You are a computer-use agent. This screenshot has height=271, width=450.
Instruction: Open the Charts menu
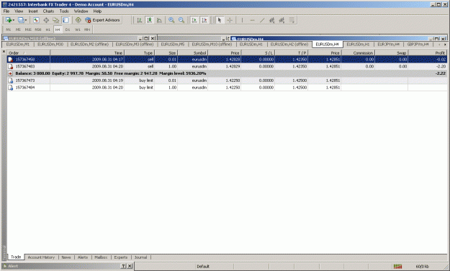48,12
